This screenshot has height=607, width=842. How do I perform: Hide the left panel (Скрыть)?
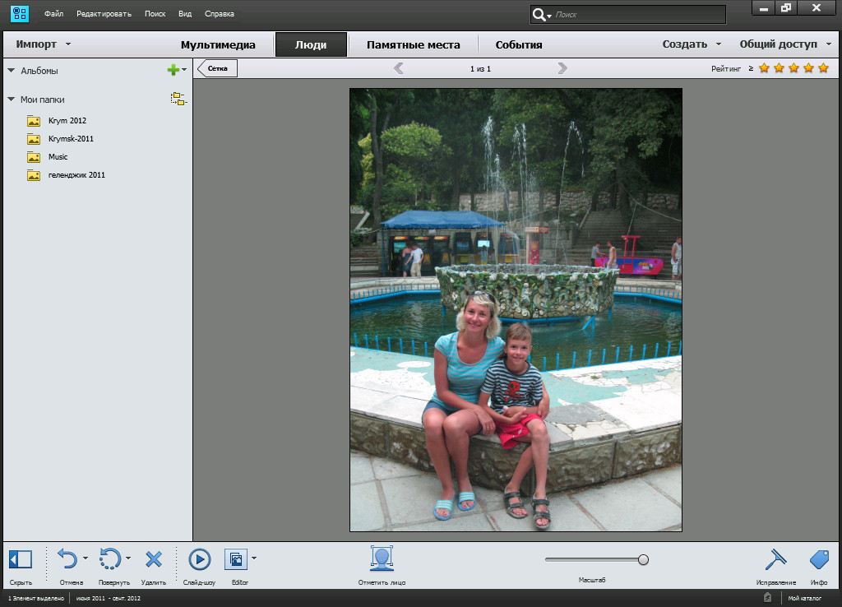21,560
